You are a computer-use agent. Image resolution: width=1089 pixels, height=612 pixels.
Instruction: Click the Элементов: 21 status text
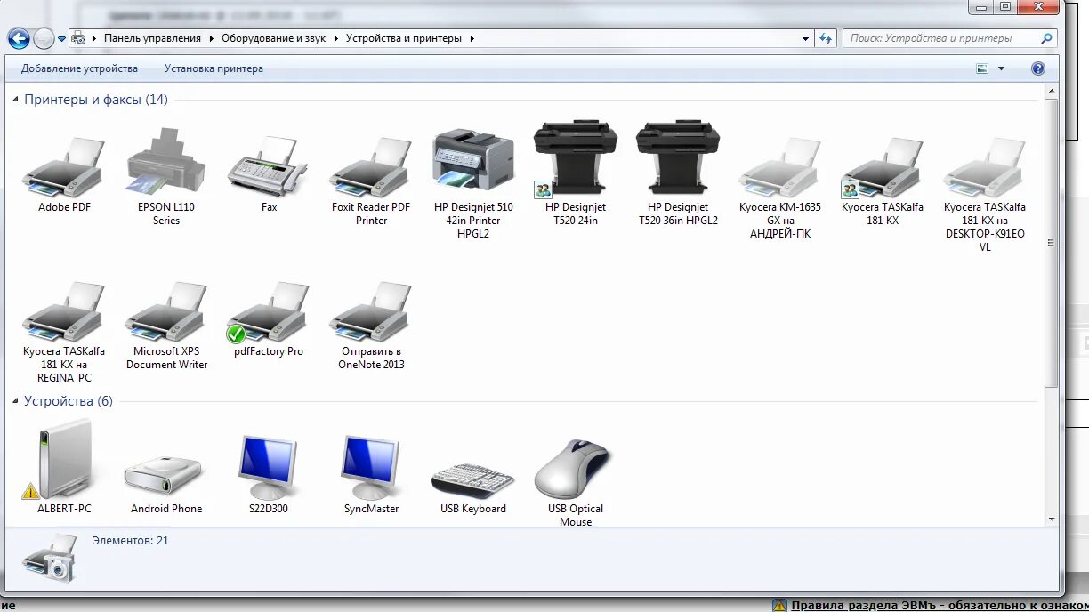(131, 540)
